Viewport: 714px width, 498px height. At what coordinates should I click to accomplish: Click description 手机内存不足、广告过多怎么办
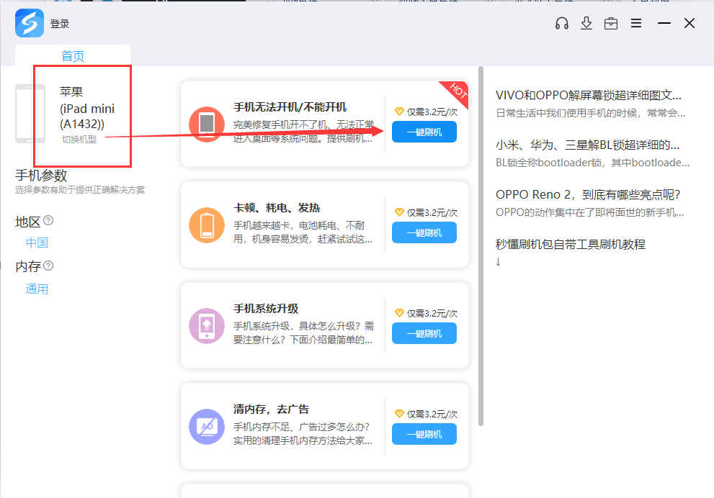click(303, 433)
